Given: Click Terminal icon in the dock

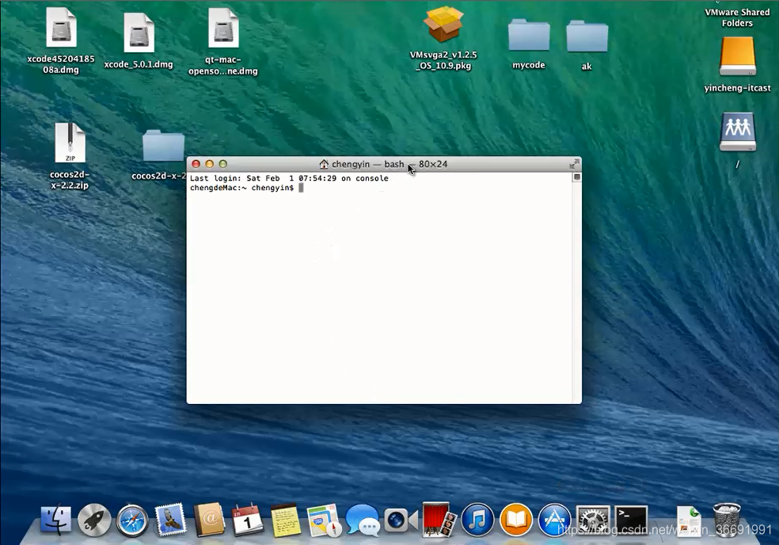Looking at the screenshot, I should [631, 520].
